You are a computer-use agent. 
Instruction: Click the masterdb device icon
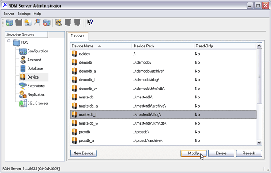point(75,97)
